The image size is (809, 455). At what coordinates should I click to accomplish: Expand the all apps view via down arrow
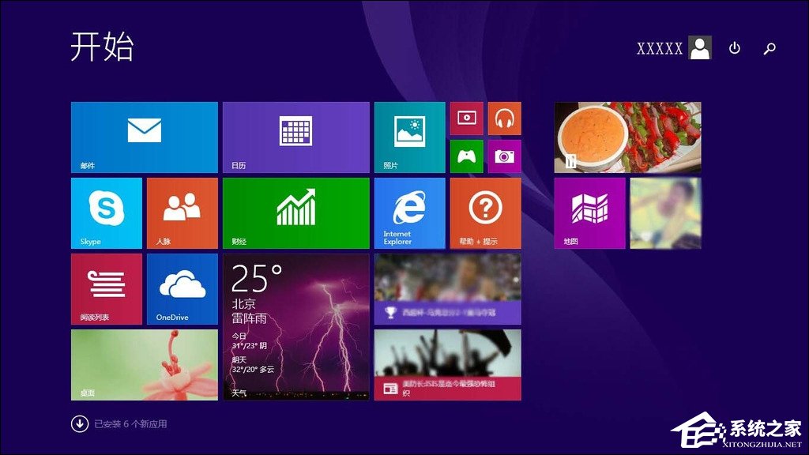(78, 423)
